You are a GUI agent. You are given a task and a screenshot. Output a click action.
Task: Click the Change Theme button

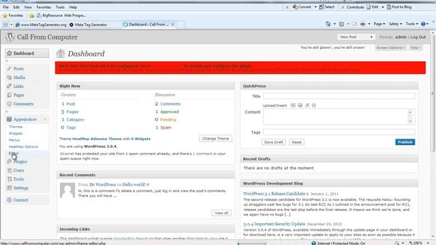(x=215, y=139)
